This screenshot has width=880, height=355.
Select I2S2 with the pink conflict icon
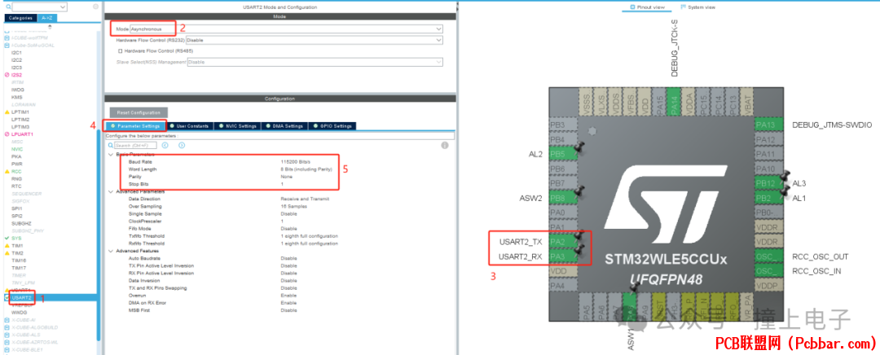point(17,75)
